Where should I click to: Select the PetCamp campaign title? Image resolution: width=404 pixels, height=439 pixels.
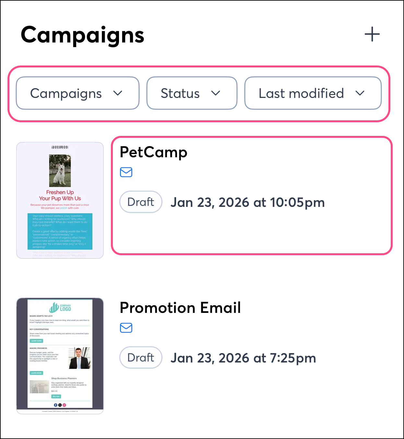[x=153, y=152]
